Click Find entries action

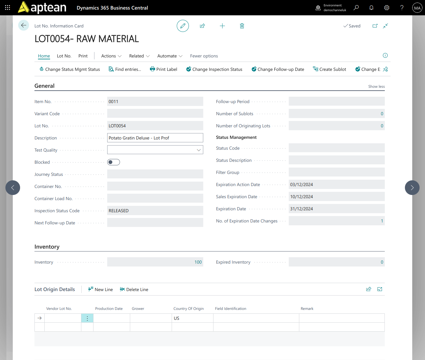click(125, 69)
